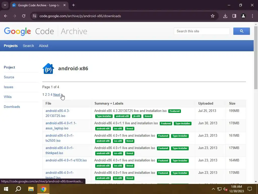This screenshot has height=194, width=258.
Task: Reload the page with the refresh icon
Action: click(24, 16)
